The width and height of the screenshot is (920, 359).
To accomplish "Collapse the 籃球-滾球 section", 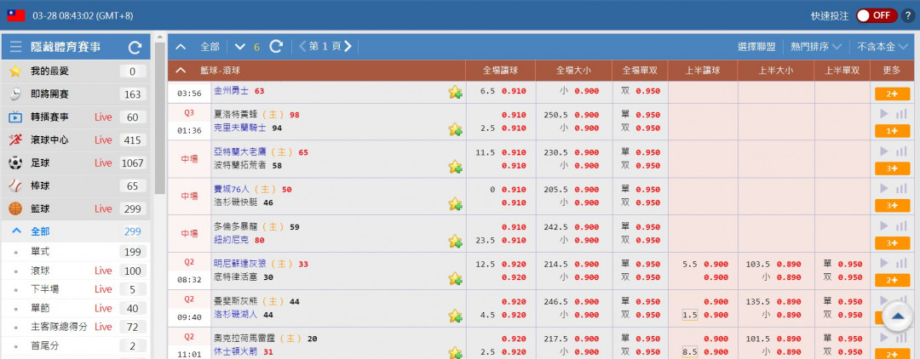I will pyautogui.click(x=181, y=71).
